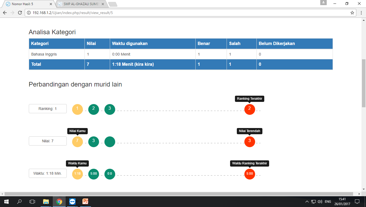Launch PowerPoint from the taskbar
The width and height of the screenshot is (366, 207).
coord(85,201)
